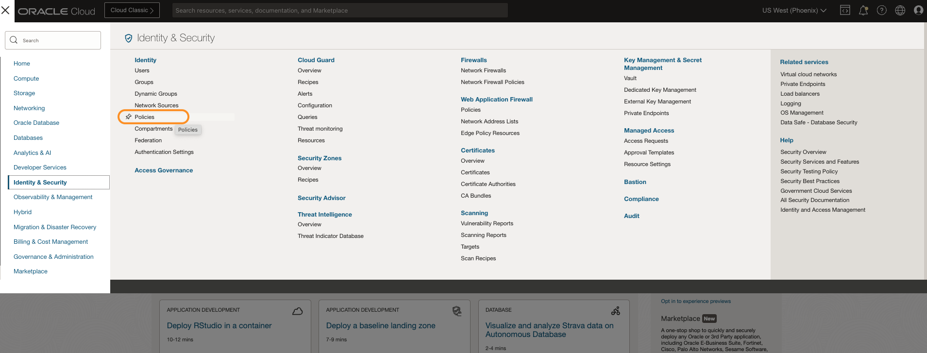Image resolution: width=927 pixels, height=353 pixels.
Task: Select Compute in the navigation menu
Action: (26, 79)
